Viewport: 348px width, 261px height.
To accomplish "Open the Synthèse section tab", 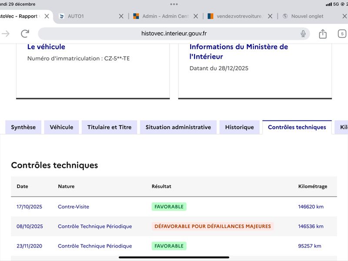I will pyautogui.click(x=23, y=127).
